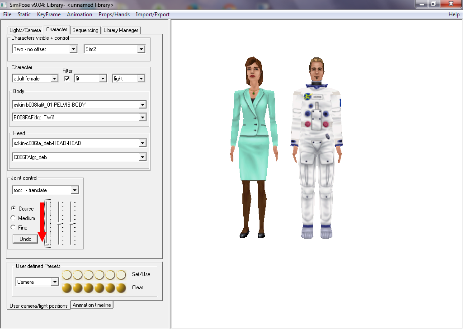
Task: Click the second Set/Use preset slot
Action: (78, 275)
